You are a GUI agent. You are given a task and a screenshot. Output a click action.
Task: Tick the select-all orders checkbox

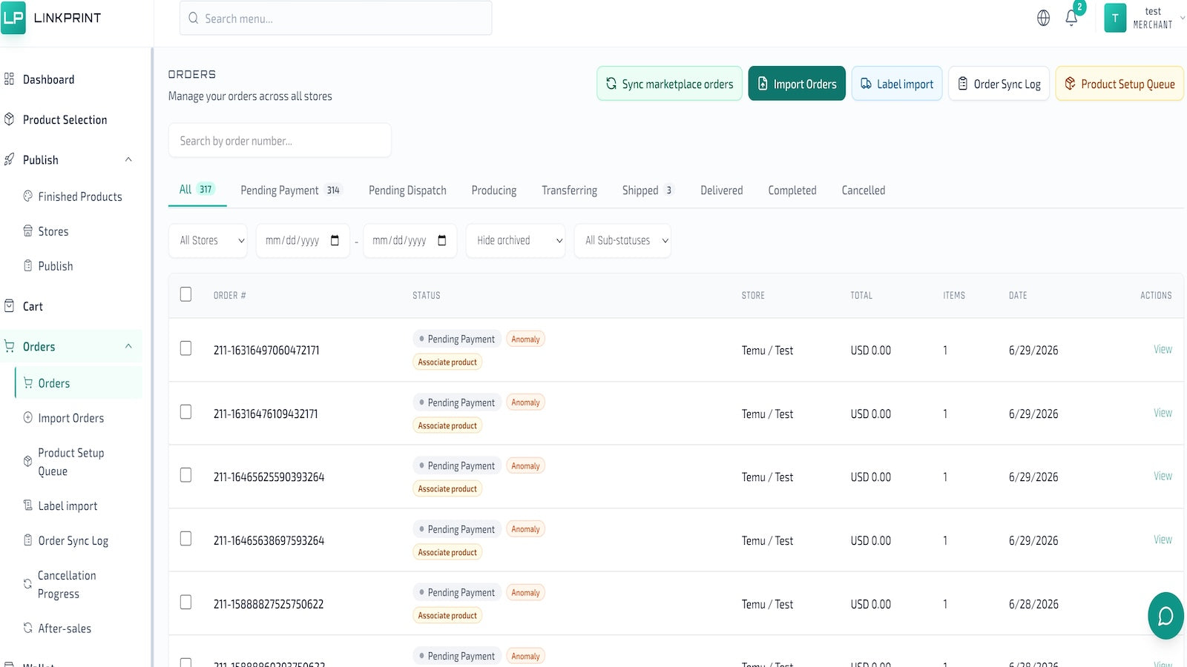coord(185,294)
